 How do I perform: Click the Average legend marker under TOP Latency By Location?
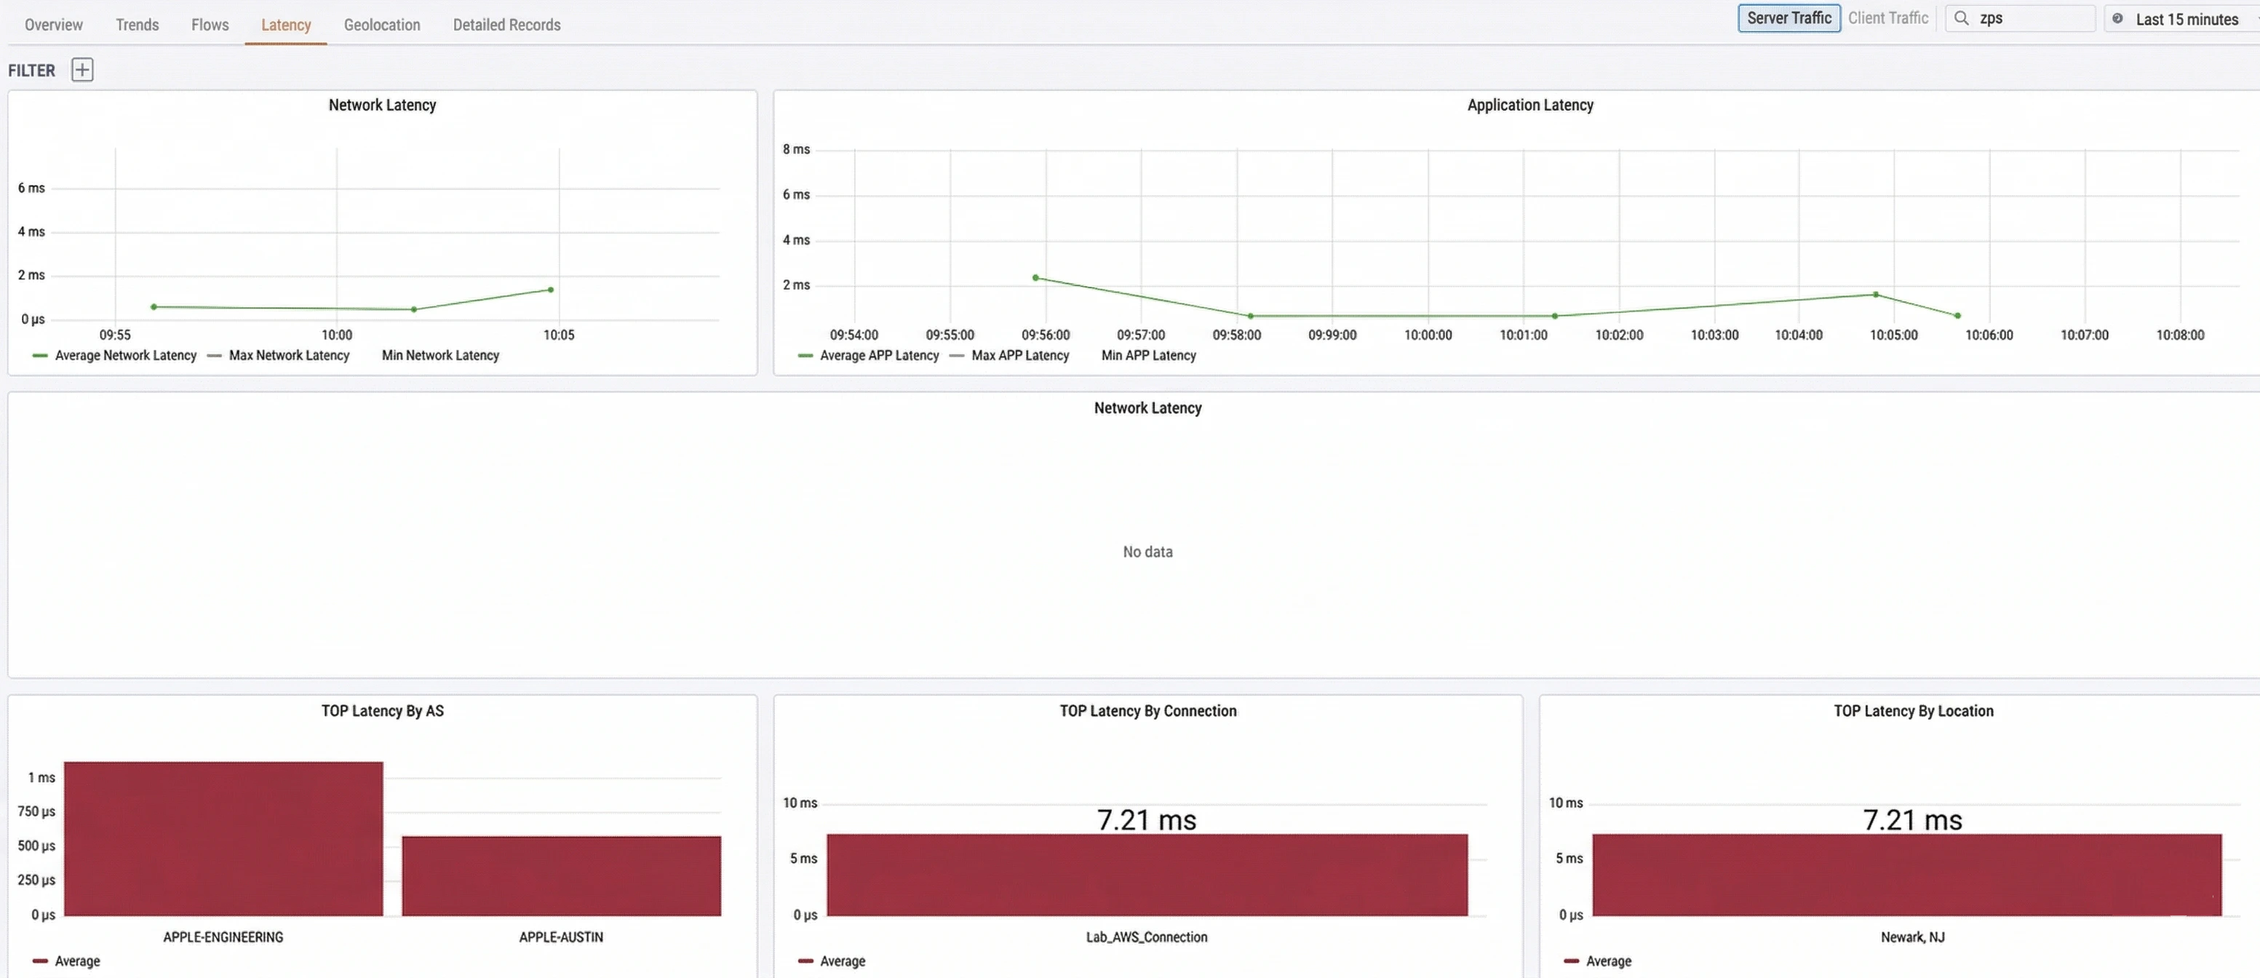1570,961
